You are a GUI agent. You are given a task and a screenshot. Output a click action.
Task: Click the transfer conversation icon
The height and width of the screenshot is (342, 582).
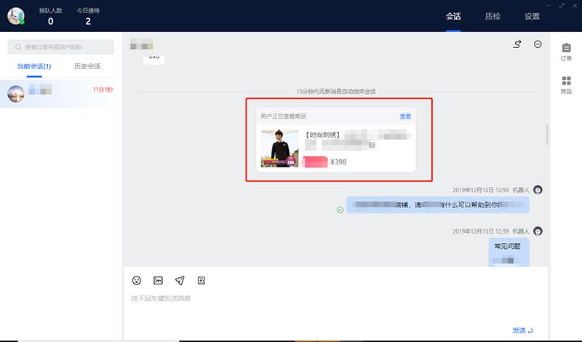(x=517, y=44)
